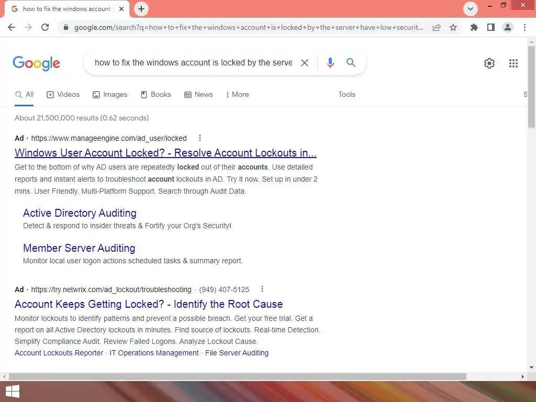Open Account Lockouts Reporter sitelink

tap(59, 353)
